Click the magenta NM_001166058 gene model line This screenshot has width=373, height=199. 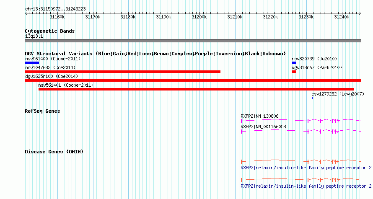click(301, 131)
